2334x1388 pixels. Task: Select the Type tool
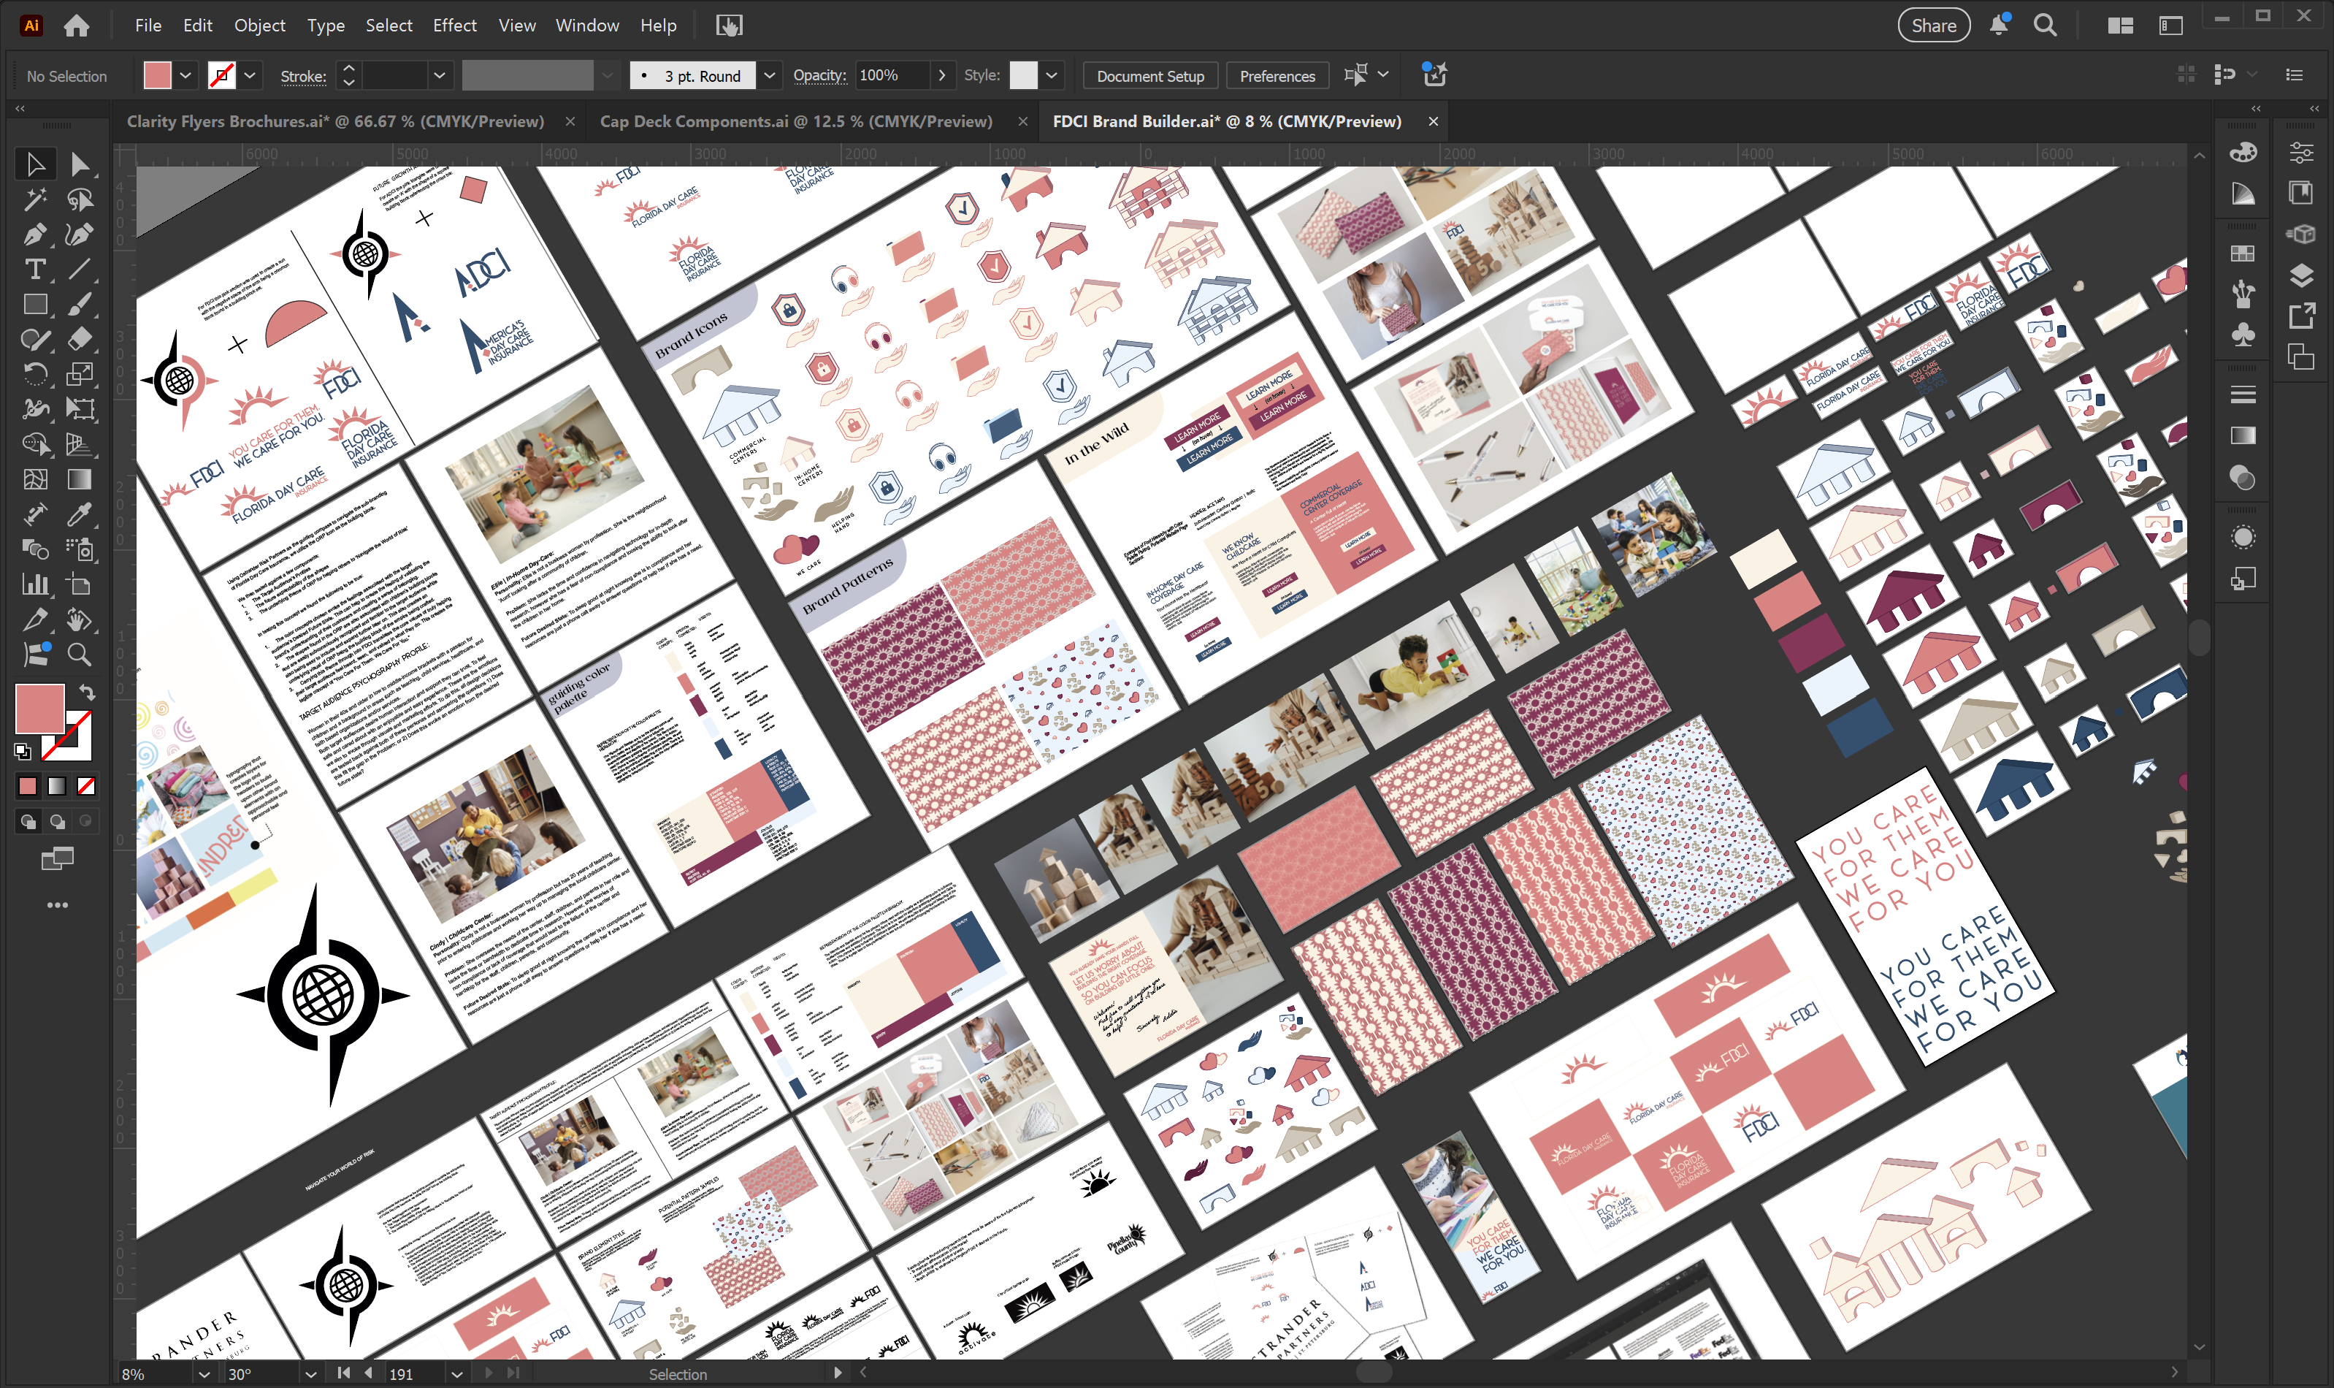pyautogui.click(x=34, y=270)
